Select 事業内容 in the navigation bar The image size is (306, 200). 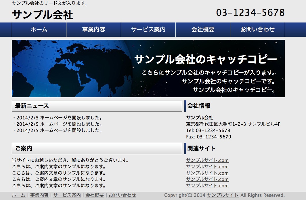pos(93,30)
